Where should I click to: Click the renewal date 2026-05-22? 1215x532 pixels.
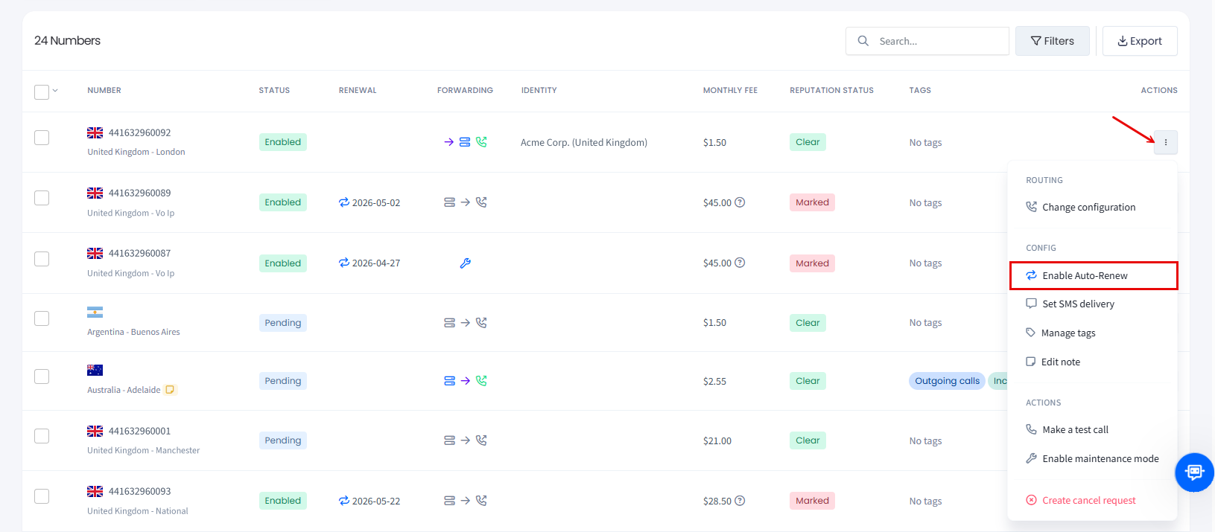(x=376, y=501)
